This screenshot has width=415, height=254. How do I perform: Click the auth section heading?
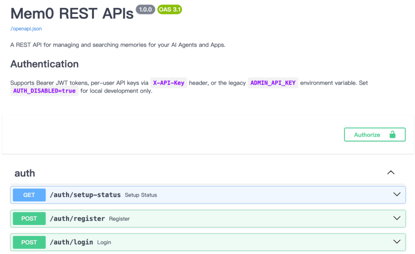click(x=24, y=173)
